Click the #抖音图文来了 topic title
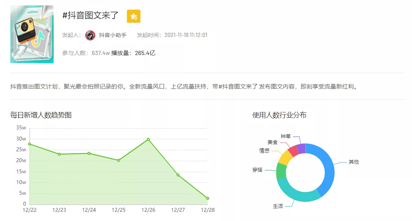 [x=90, y=15]
